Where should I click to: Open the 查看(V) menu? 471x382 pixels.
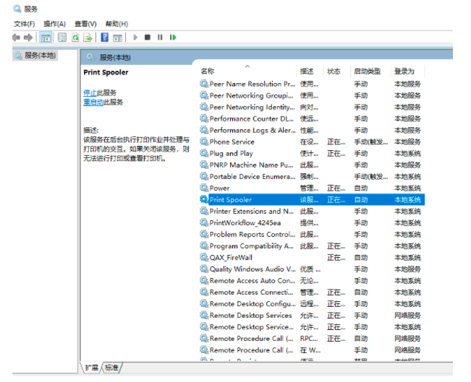click(85, 24)
